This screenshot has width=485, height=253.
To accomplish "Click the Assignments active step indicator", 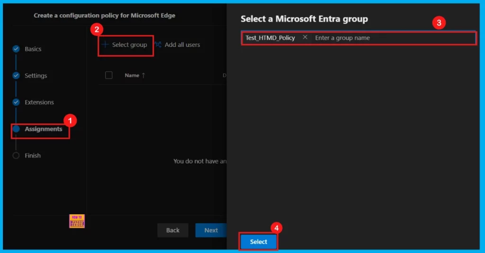I will pyautogui.click(x=16, y=129).
